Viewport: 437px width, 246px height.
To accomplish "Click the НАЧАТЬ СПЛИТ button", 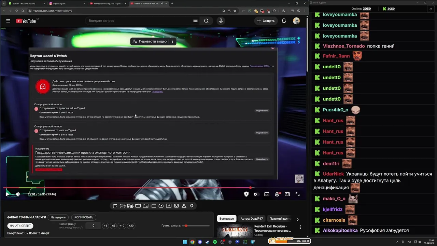I will point(20,226).
